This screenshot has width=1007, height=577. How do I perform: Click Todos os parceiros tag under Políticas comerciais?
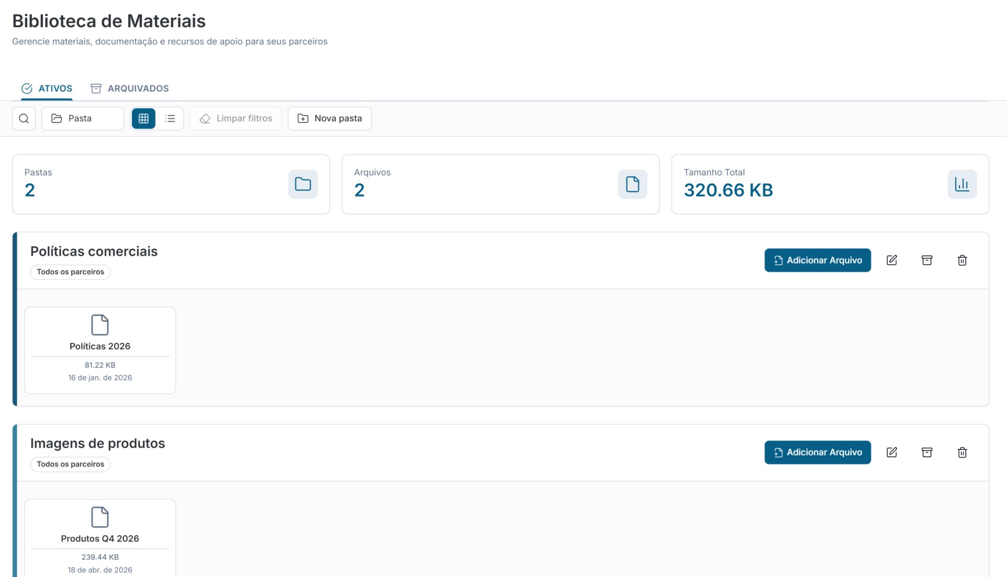[70, 272]
